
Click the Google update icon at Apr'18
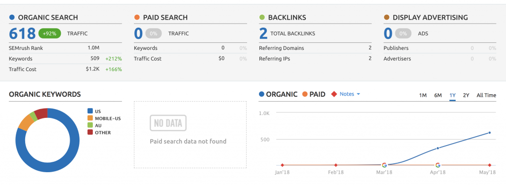[x=438, y=165]
